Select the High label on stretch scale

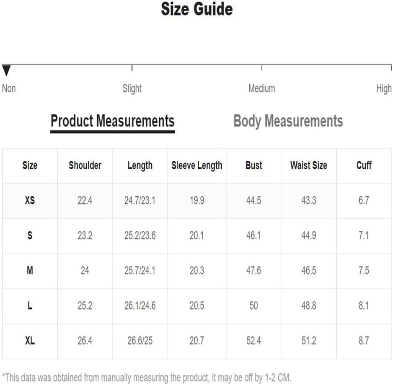pyautogui.click(x=384, y=89)
